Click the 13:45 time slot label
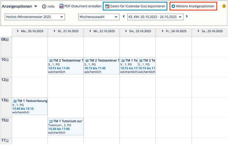Viewport: 228px width, 145px height. coord(5,100)
